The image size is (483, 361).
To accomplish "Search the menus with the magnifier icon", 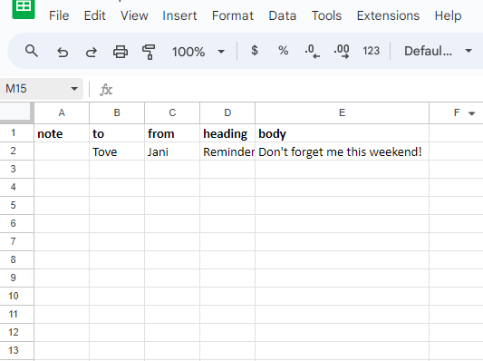I will coord(32,51).
